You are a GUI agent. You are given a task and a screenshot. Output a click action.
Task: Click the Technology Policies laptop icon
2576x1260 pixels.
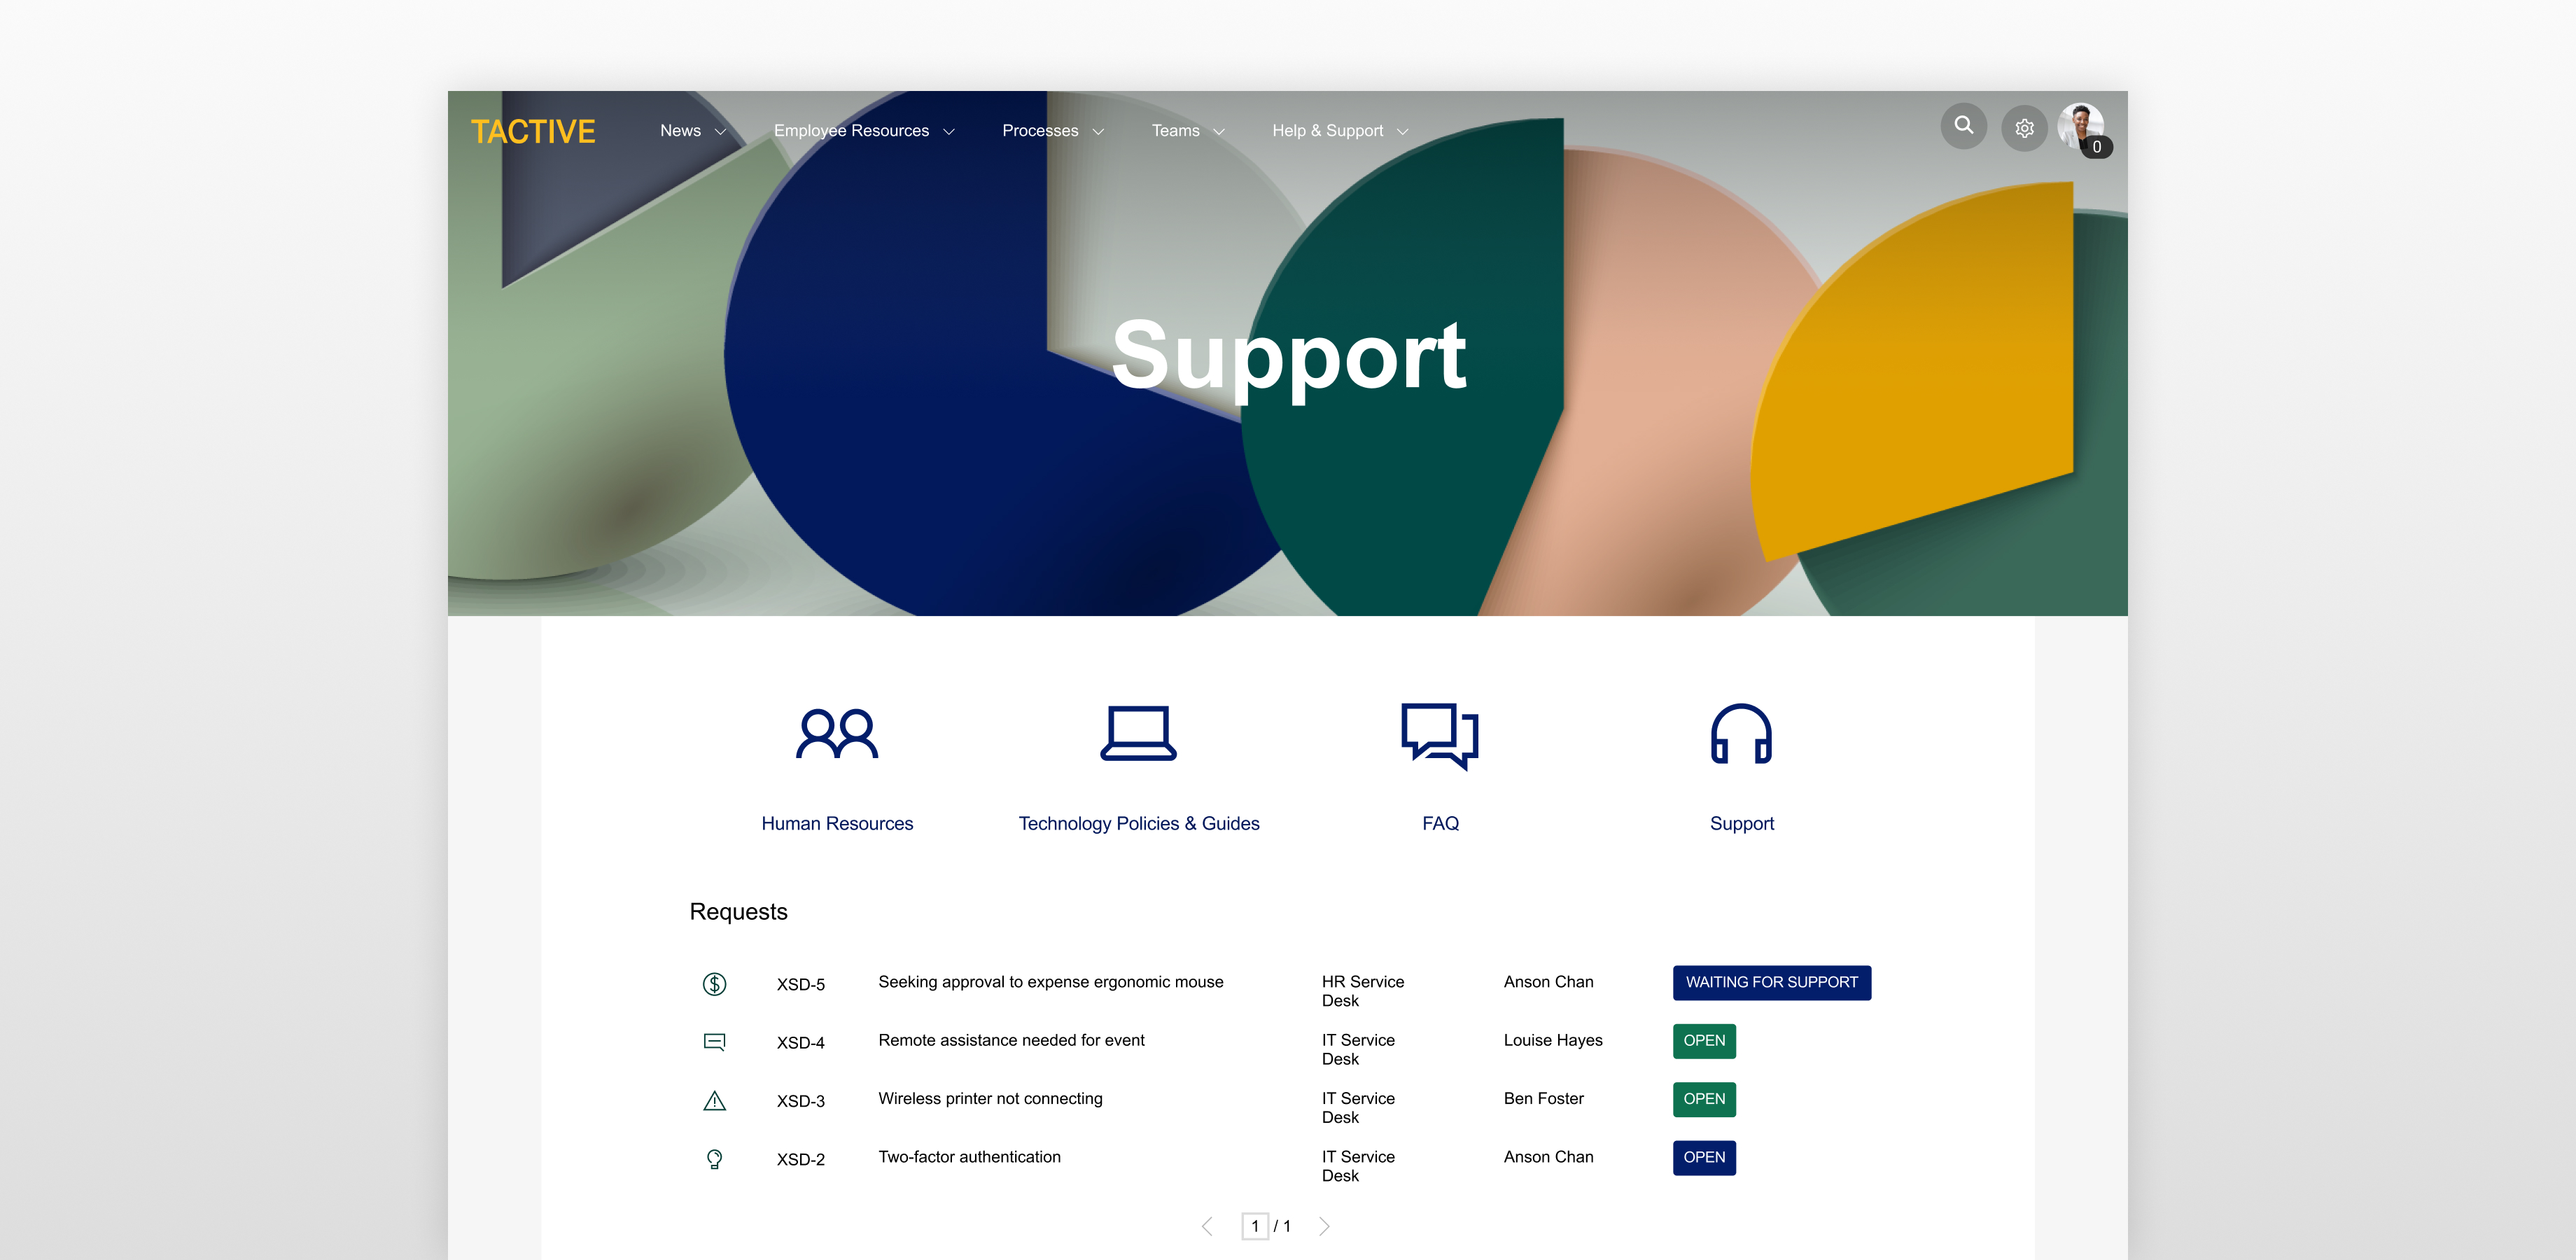tap(1138, 734)
